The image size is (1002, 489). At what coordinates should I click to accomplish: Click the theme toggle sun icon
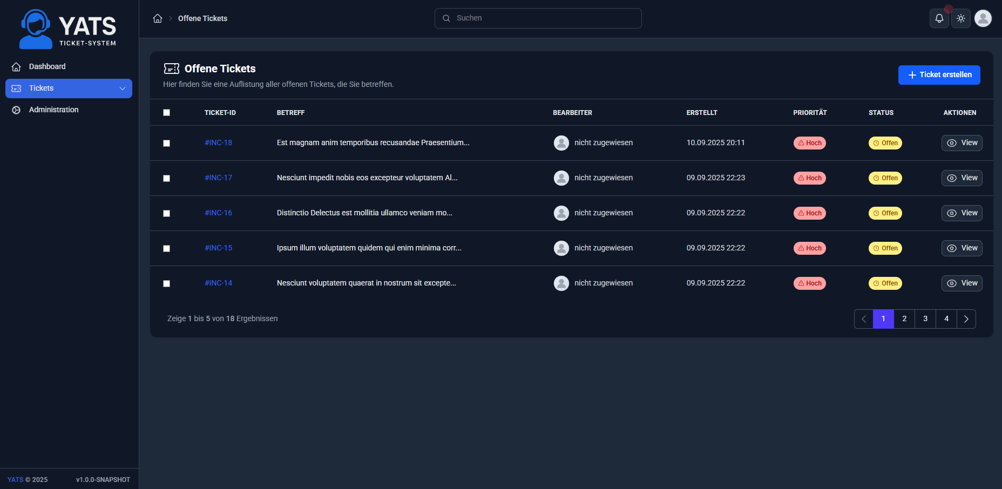pyautogui.click(x=961, y=18)
